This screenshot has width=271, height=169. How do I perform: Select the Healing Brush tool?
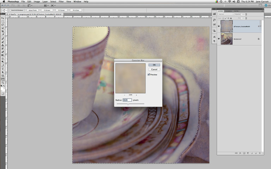[2, 39]
